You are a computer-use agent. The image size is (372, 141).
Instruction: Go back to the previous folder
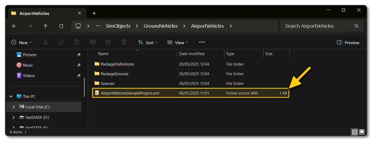[x=14, y=26]
